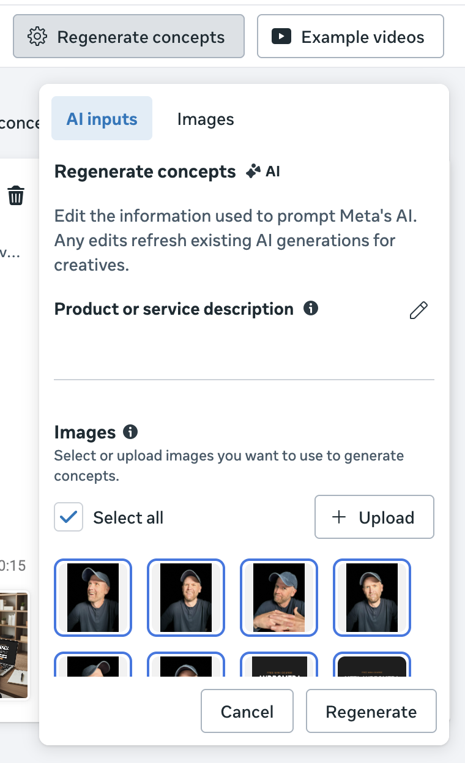
Task: Uncheck the Select all checkbox
Action: pyautogui.click(x=69, y=517)
